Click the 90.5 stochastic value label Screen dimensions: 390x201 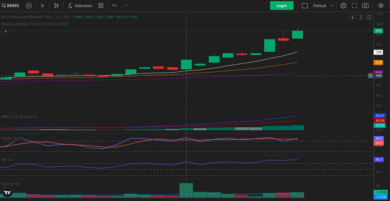tap(379, 143)
